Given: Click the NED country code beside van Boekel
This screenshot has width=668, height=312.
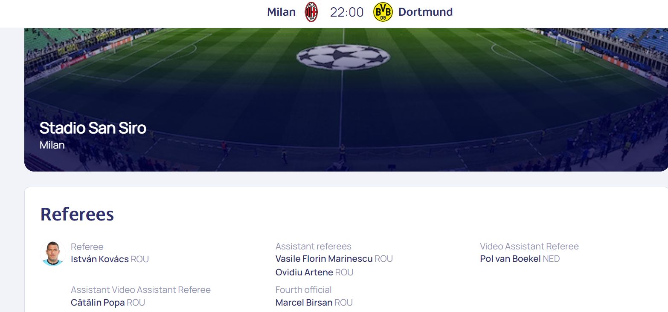Looking at the screenshot, I should [551, 258].
